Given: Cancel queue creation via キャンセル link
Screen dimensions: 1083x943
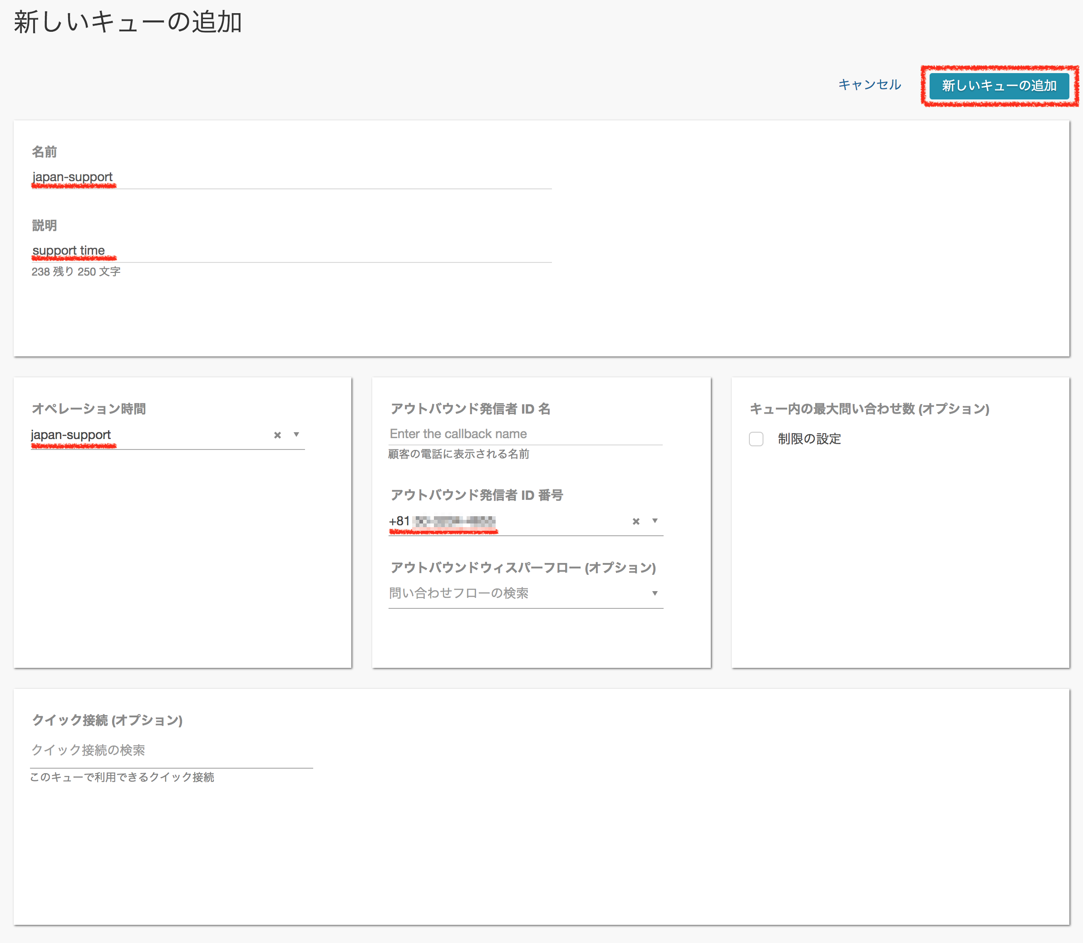Looking at the screenshot, I should [870, 85].
